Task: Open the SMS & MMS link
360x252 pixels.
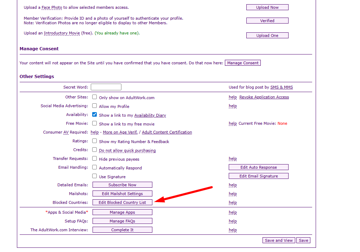Action: (x=281, y=88)
